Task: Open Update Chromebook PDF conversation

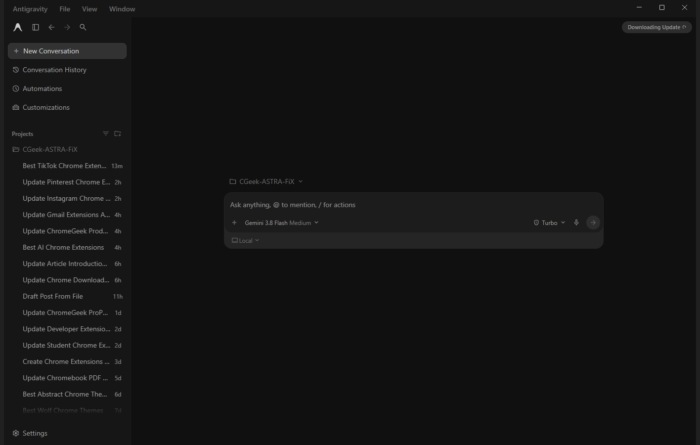Action: coord(67,378)
